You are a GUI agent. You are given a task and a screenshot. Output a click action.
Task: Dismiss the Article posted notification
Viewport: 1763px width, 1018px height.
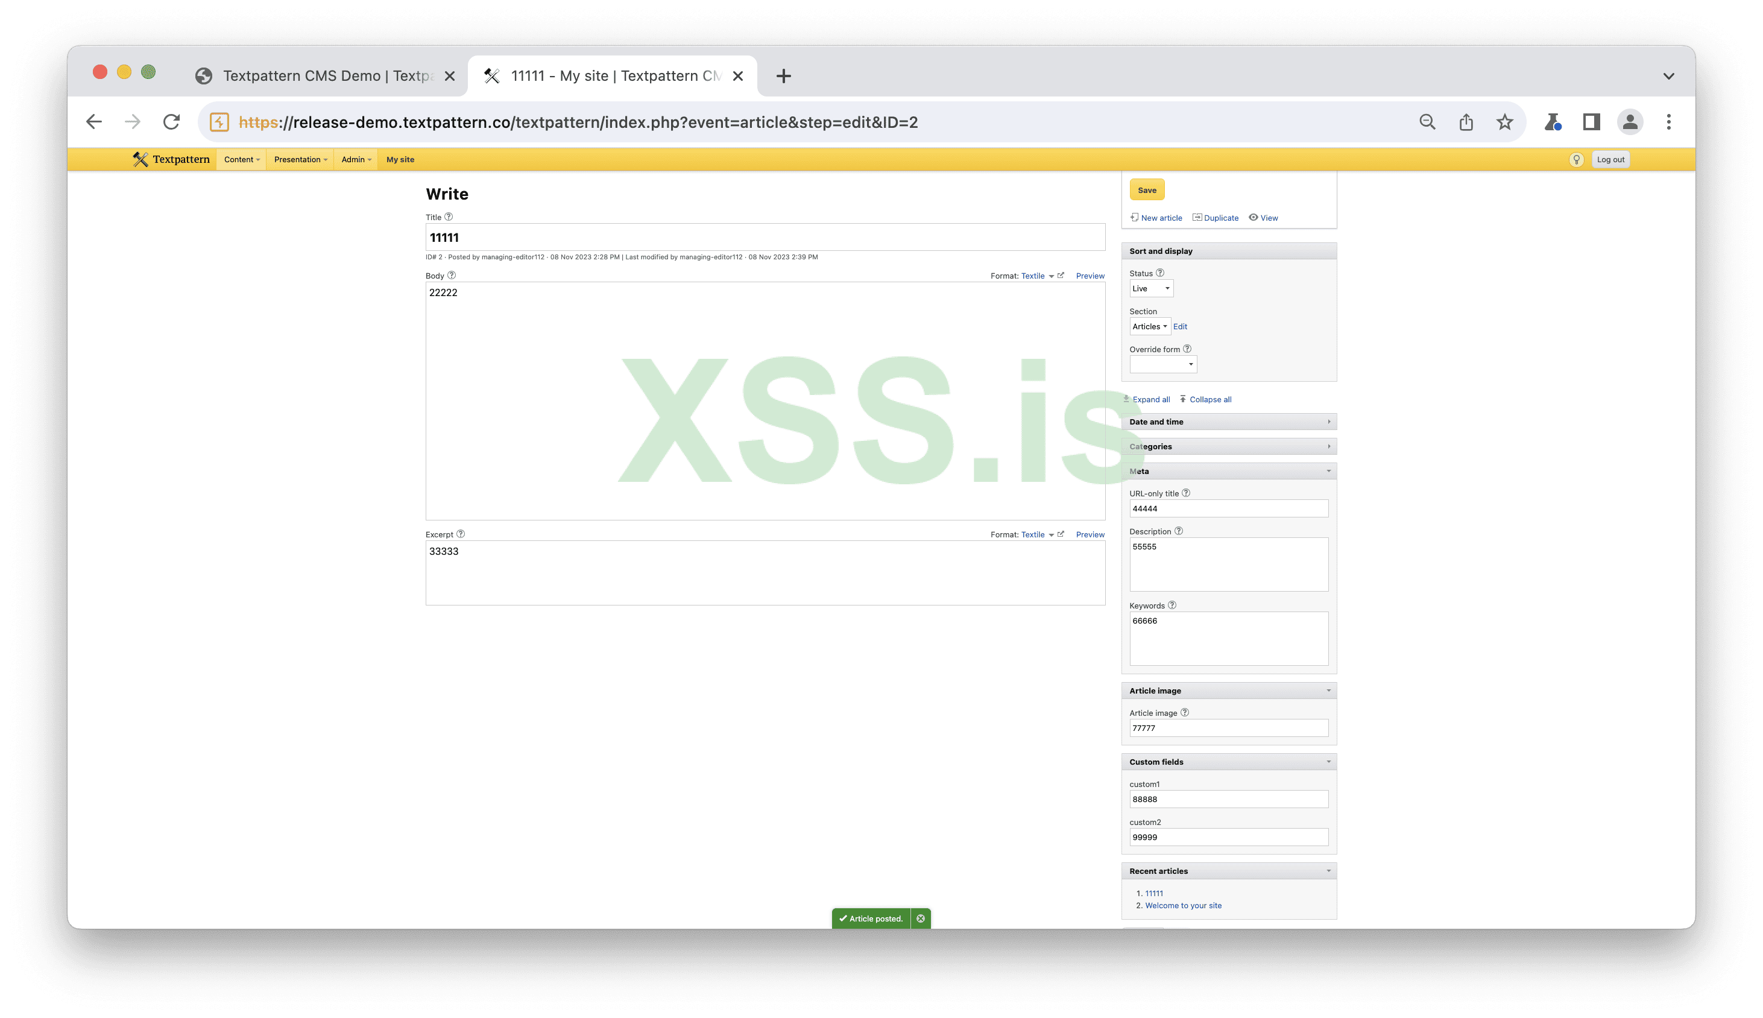(921, 918)
